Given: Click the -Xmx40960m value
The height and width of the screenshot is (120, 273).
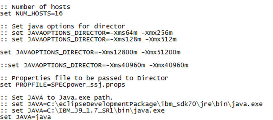Looking at the screenshot, I should click(168, 65).
